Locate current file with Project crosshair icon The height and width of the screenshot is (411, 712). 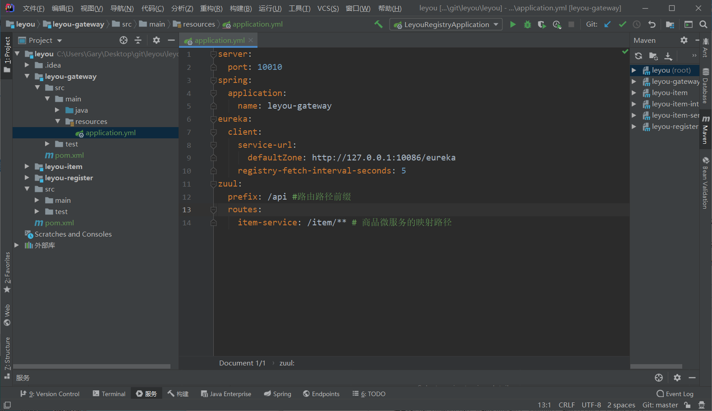[x=124, y=40]
